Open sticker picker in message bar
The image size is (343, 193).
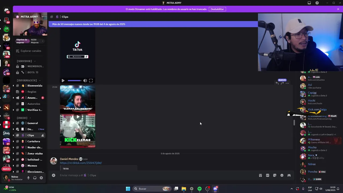click(x=275, y=175)
